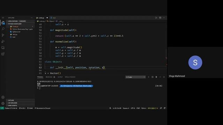Select the Python language mode in status bar
Viewport: 223px width, 125px height.
(x=144, y=108)
